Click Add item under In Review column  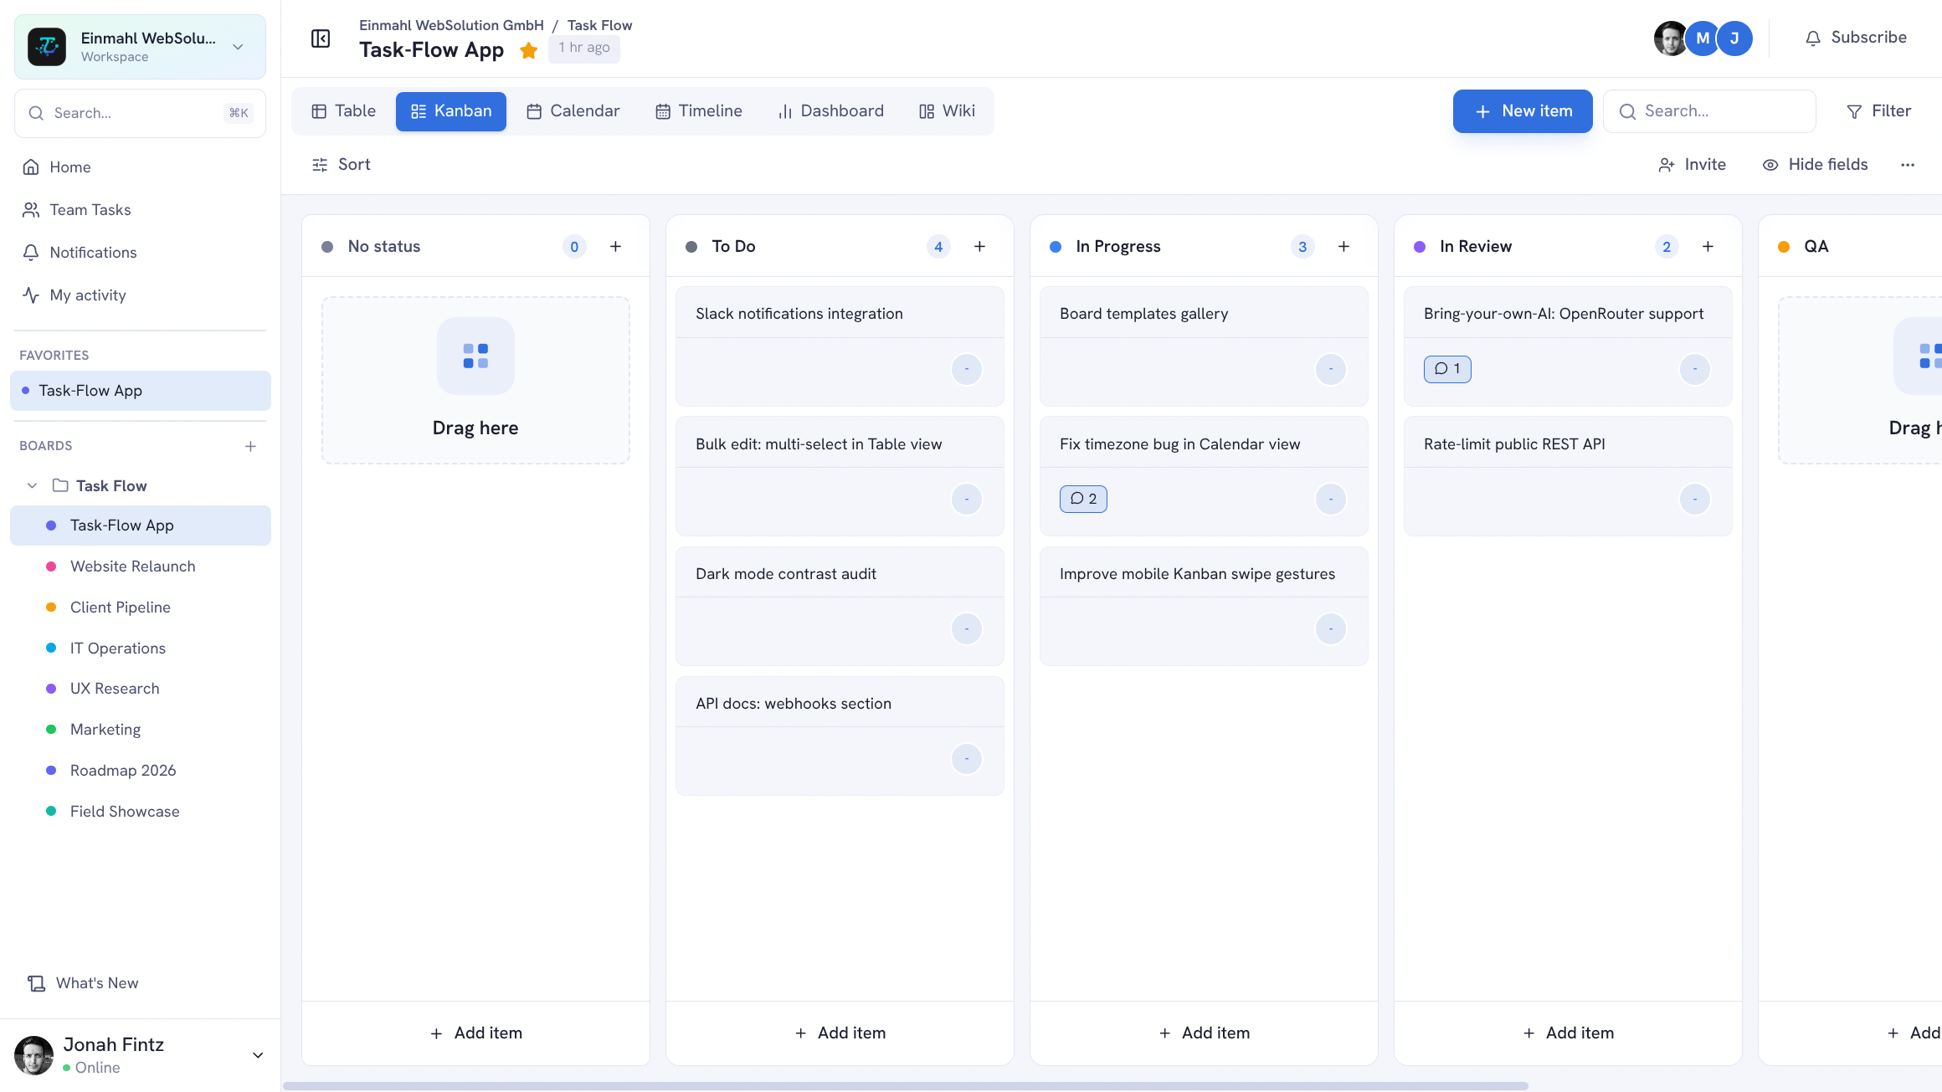(x=1568, y=1033)
